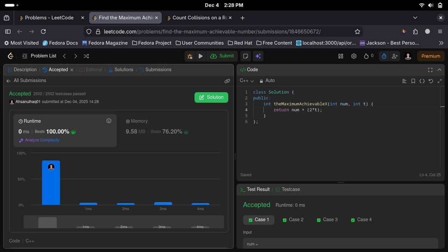Copy submission link using the chain icon
448x252 pixels.
(x=227, y=81)
